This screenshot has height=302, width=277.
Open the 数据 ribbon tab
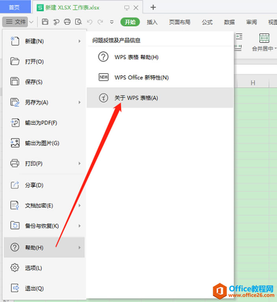click(x=229, y=22)
